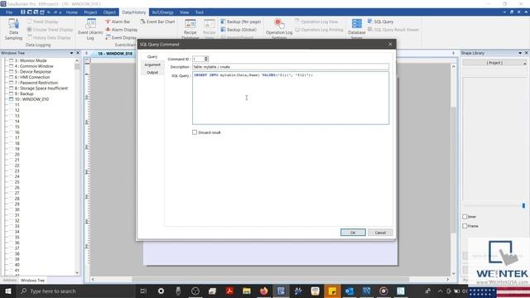
Task: Toggle the Inner checkbox
Action: pos(465,217)
